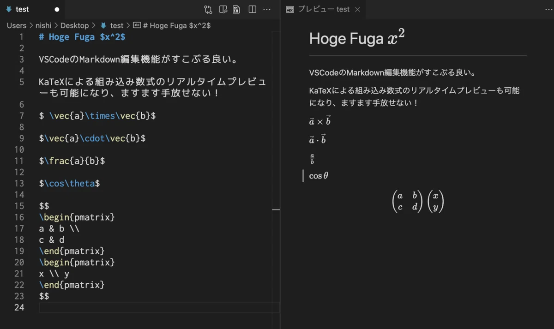This screenshot has width=554, height=329.
Task: Click editor line VSCodeのMarkdown編集機能がすこぶる良い。
Action: tap(138, 60)
